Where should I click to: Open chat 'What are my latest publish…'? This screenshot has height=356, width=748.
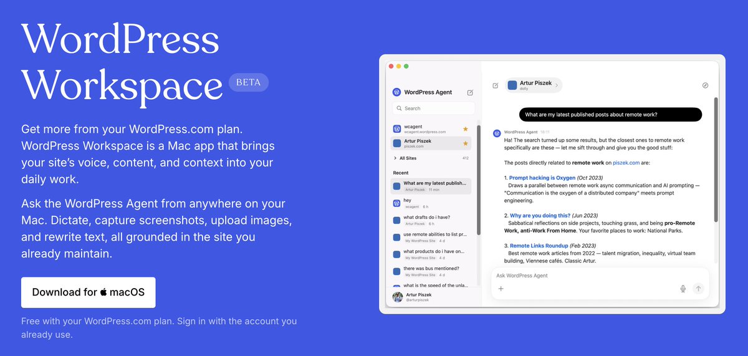(431, 186)
